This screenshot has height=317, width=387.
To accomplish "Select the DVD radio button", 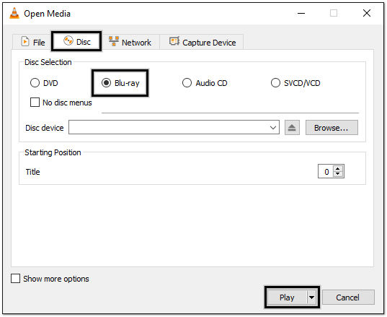I will point(35,83).
